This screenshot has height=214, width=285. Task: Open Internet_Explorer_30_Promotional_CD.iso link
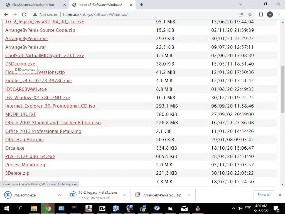click(x=50, y=106)
